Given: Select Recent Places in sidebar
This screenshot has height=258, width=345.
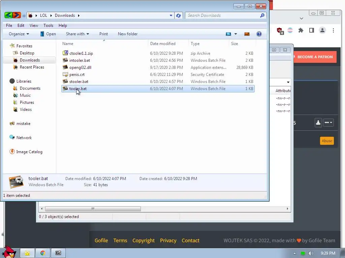Looking at the screenshot, I should point(32,67).
